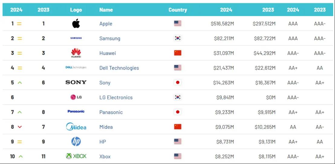Select the Huawei flower logo
The image size is (335, 164).
pos(76,53)
